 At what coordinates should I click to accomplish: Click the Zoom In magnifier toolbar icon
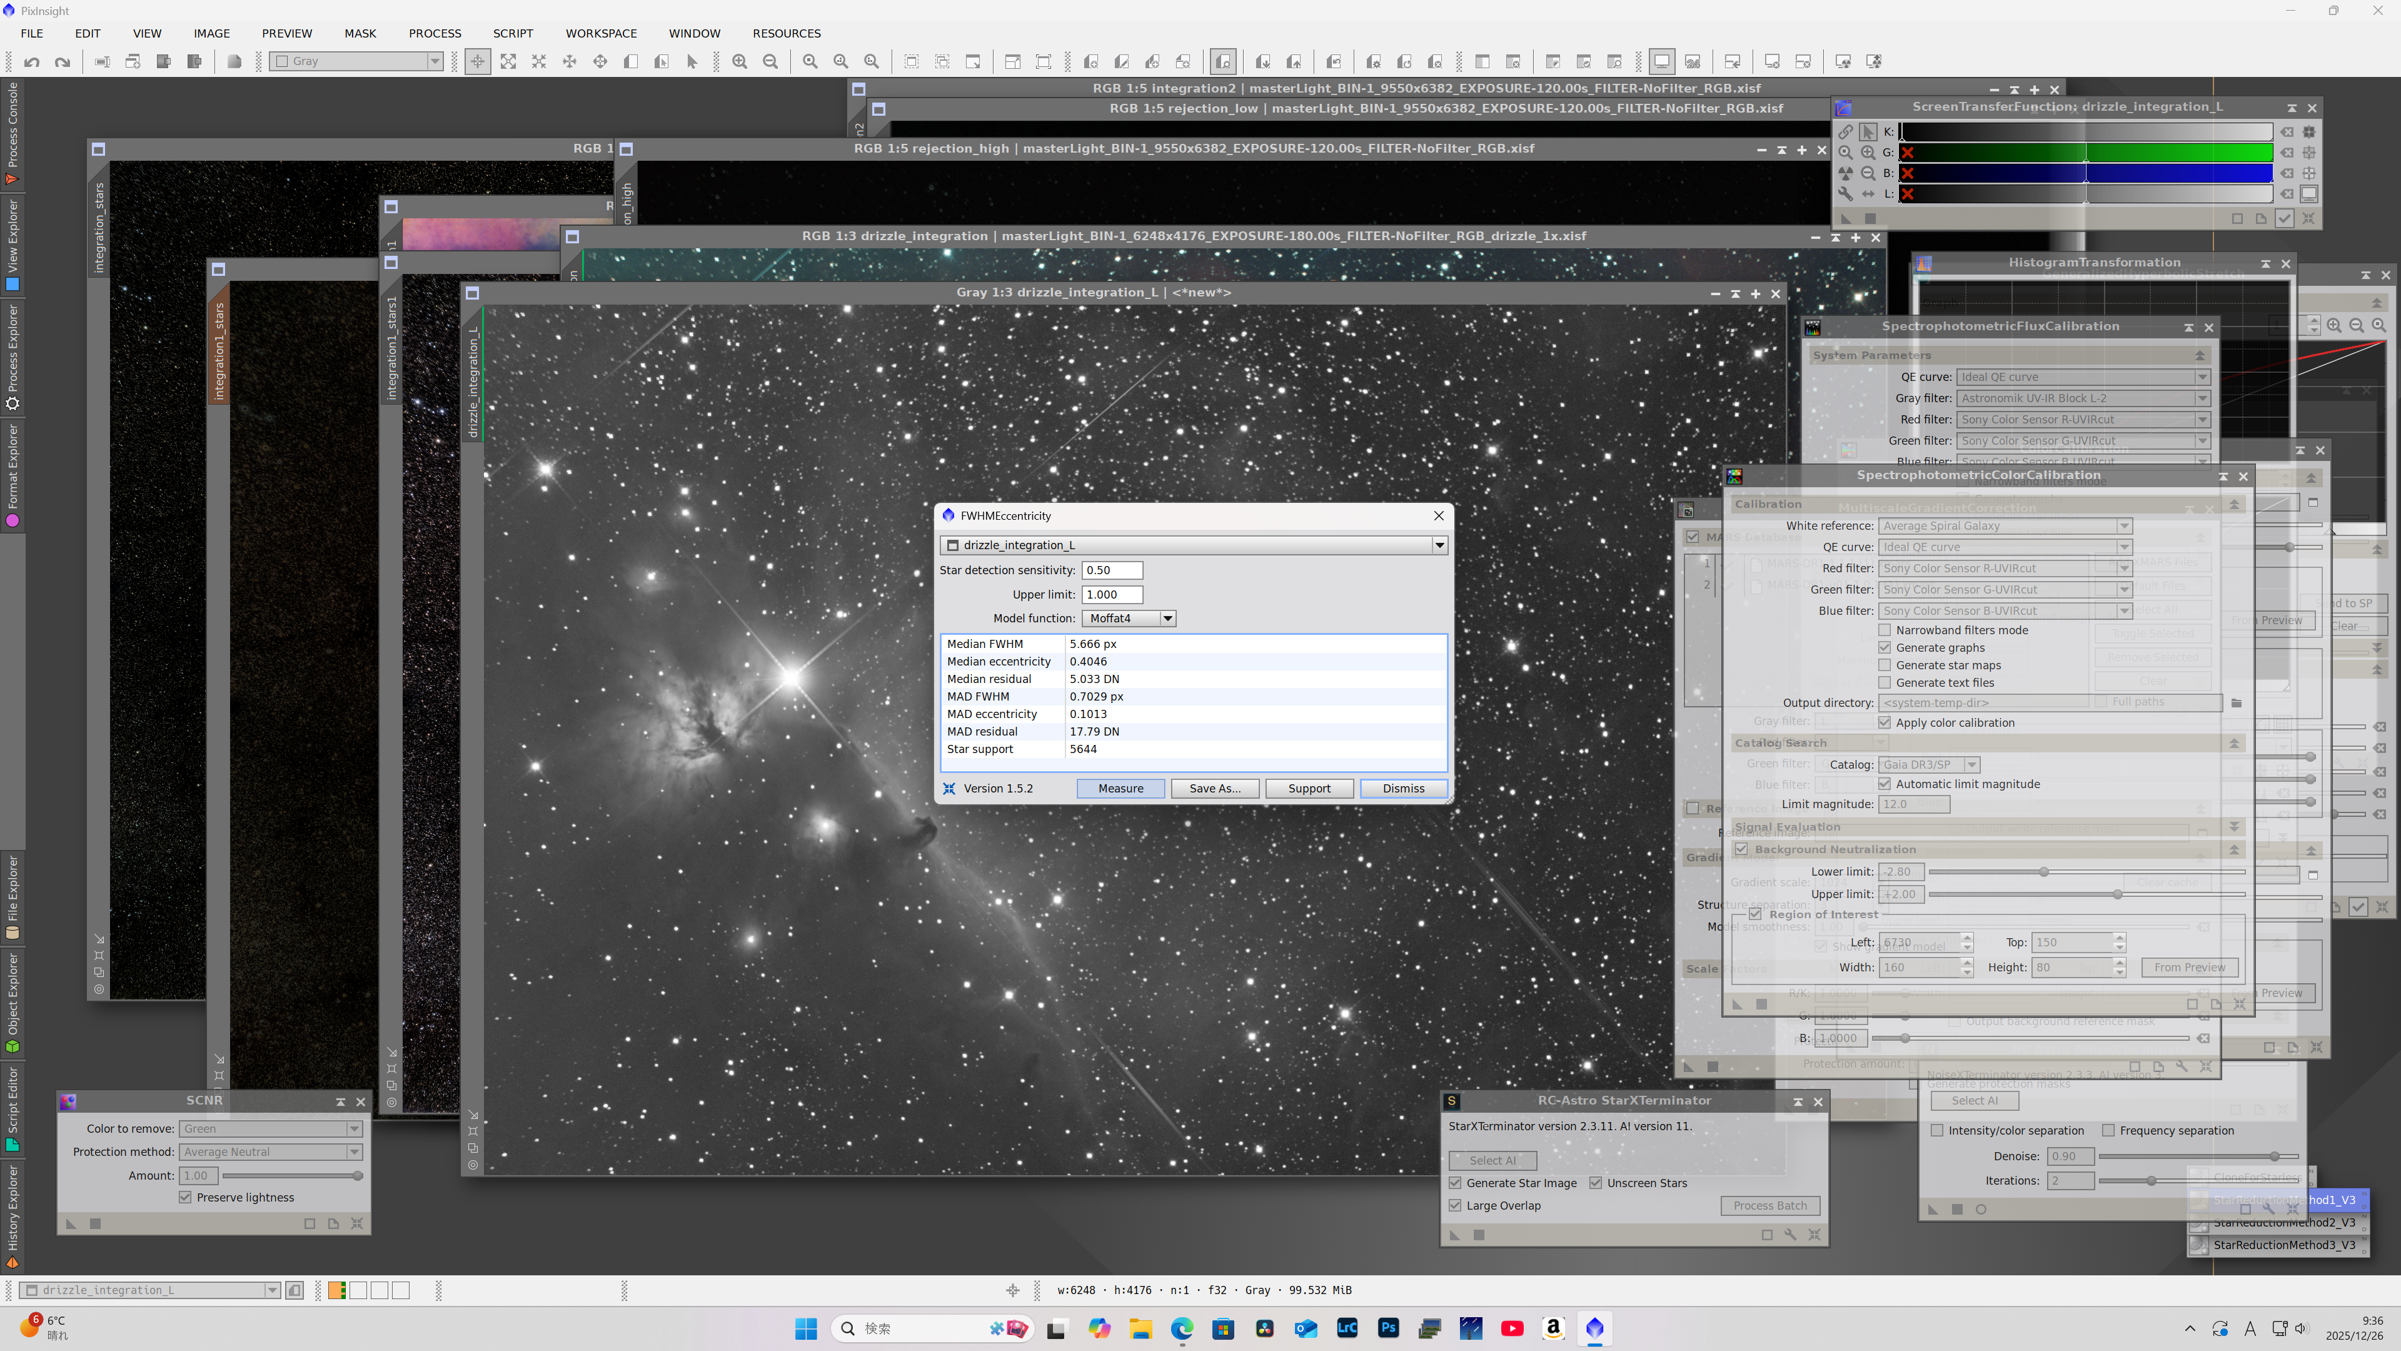pyautogui.click(x=740, y=61)
